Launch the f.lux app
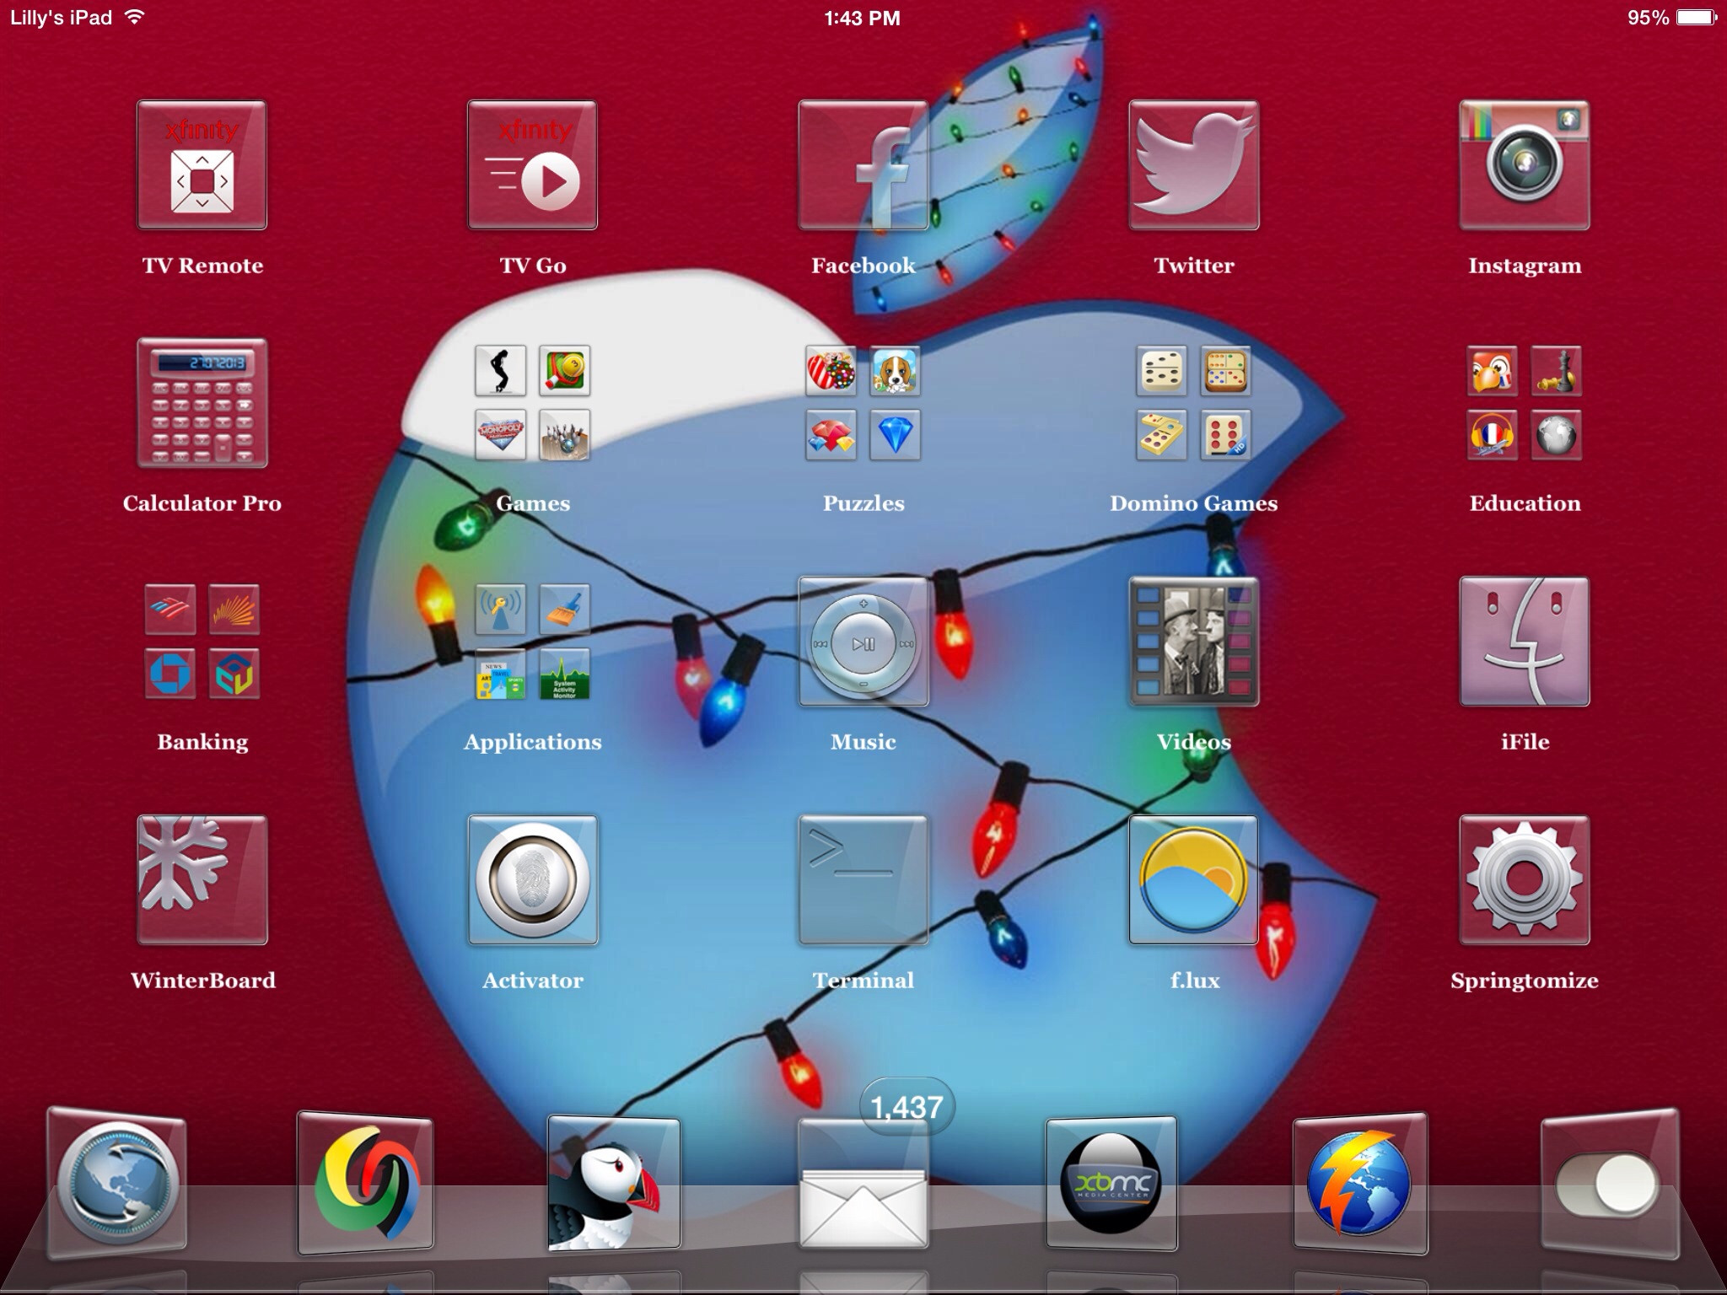This screenshot has width=1727, height=1295. click(1194, 879)
